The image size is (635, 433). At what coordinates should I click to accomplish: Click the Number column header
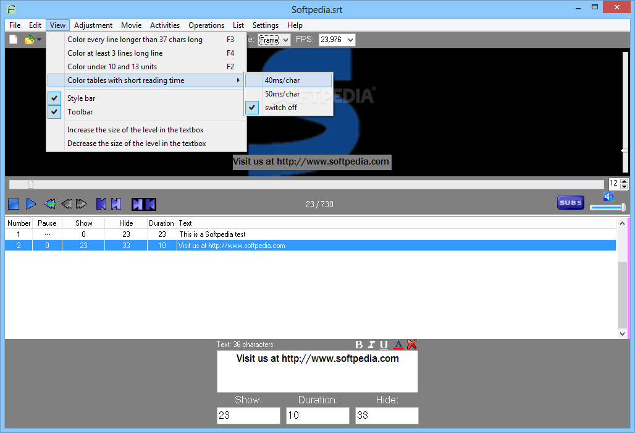pos(19,223)
